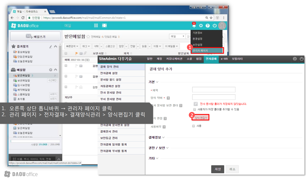Click the edit pencil in 즐겨찾기
306x179 pixels.
pos(51,47)
